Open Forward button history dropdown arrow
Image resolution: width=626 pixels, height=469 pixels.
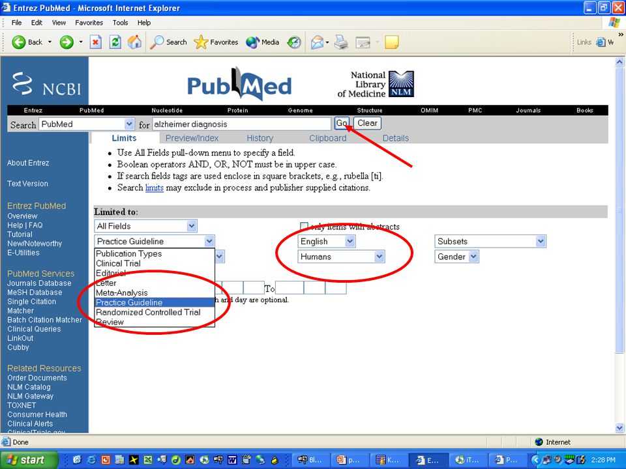click(x=81, y=42)
